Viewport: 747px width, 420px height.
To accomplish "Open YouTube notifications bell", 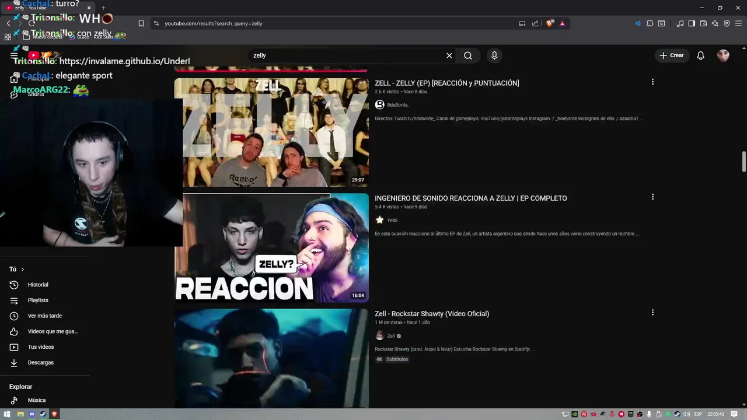I will coord(701,55).
